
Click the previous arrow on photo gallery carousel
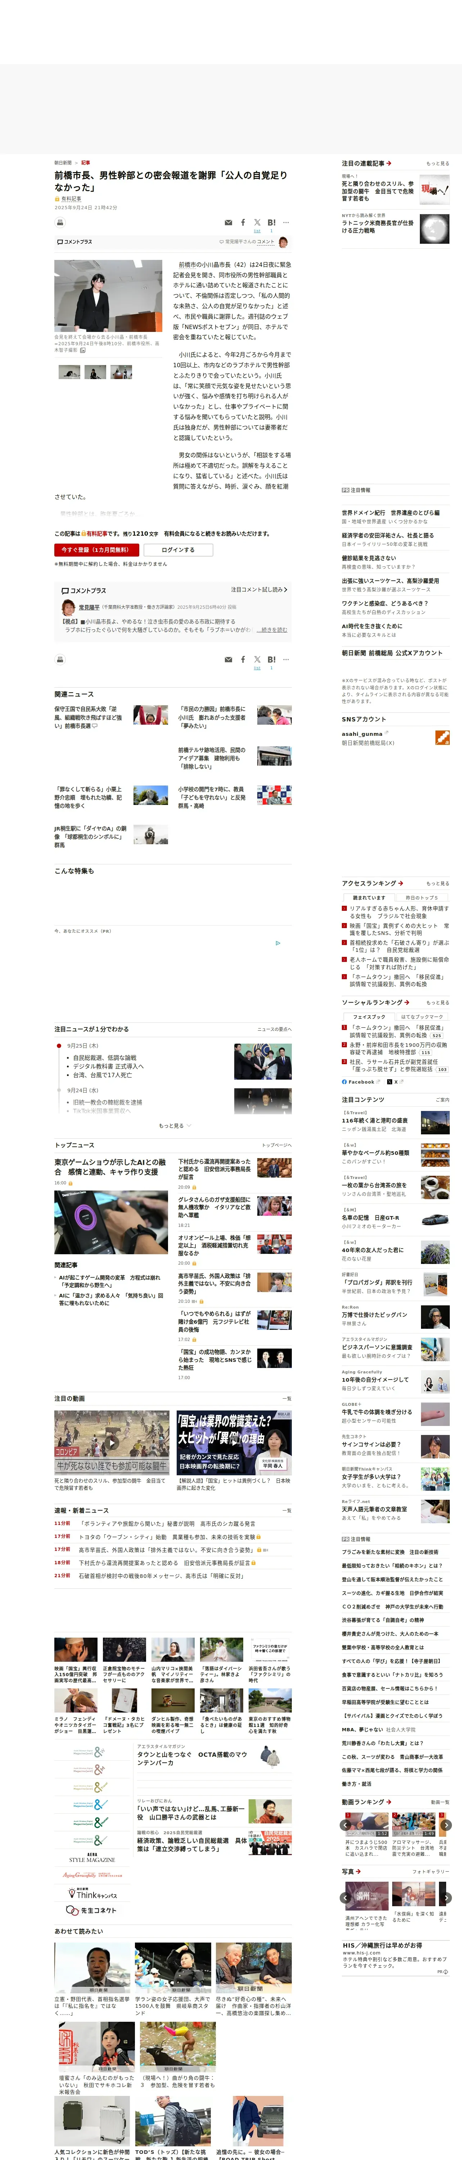point(346,1898)
